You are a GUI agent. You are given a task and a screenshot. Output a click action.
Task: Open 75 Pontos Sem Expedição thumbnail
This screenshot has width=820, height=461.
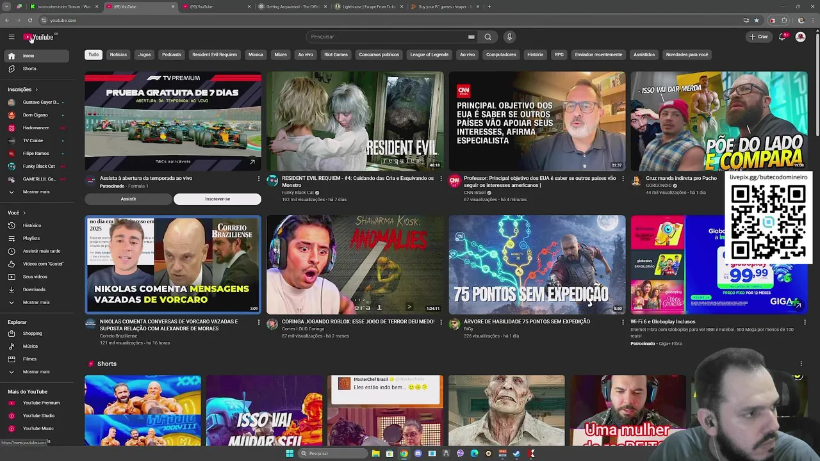point(537,264)
